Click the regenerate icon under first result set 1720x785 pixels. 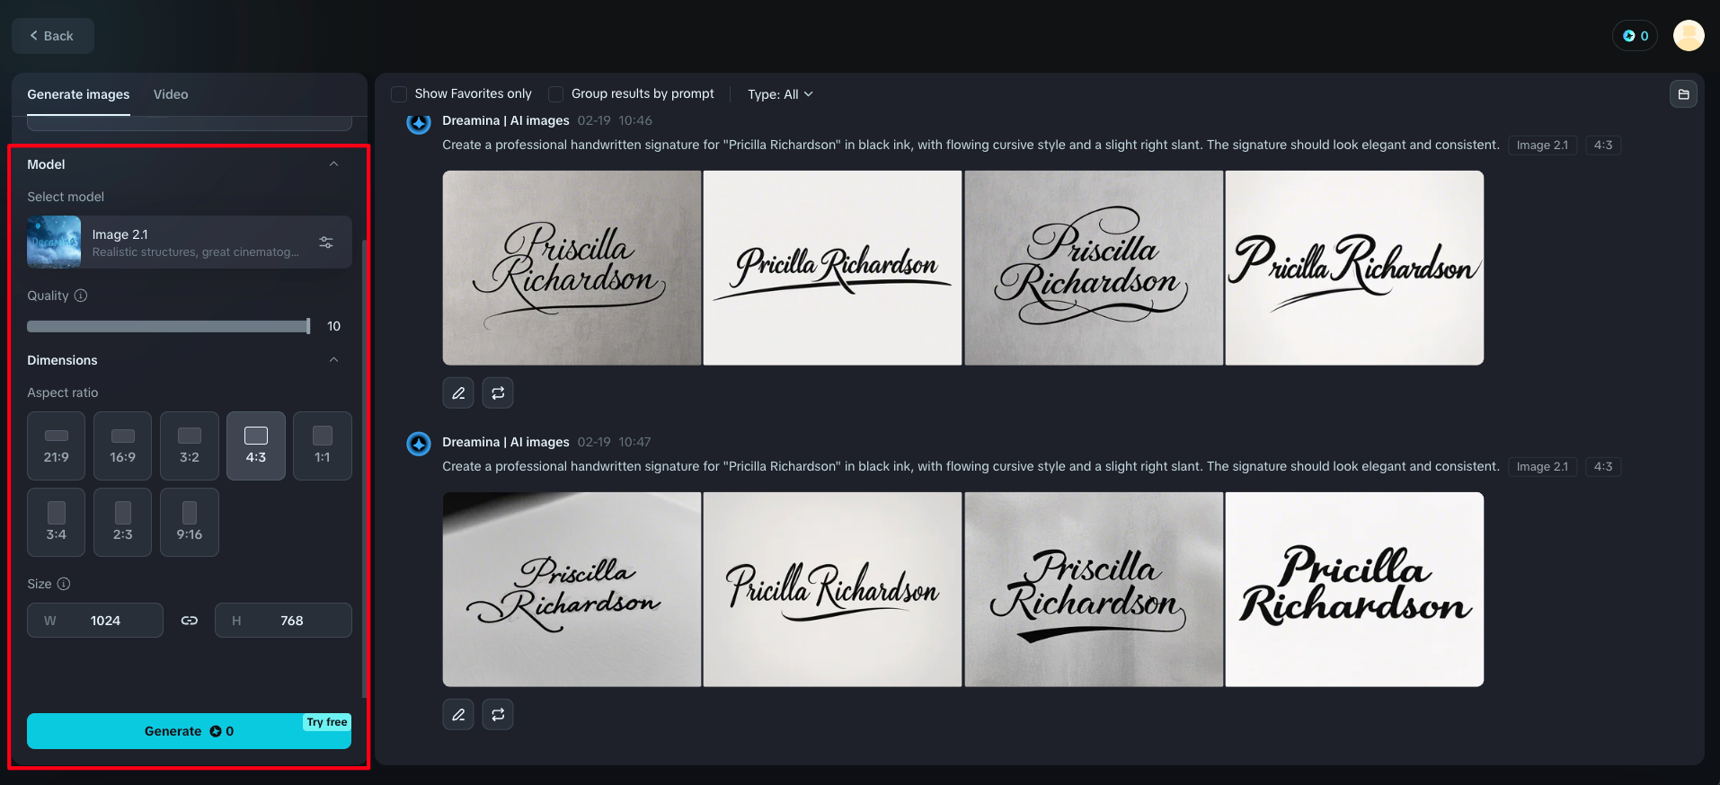coord(498,392)
